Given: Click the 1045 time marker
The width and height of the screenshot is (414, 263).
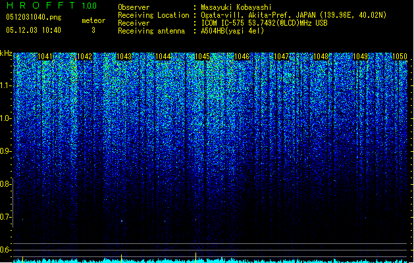Looking at the screenshot, I should 203,57.
